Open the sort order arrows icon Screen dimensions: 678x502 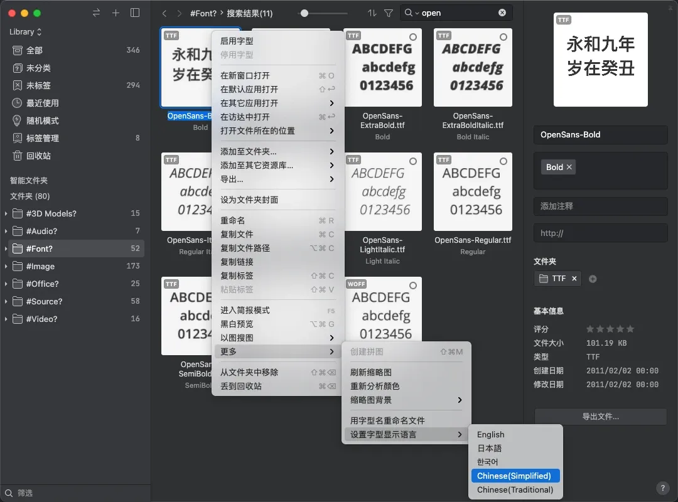372,13
